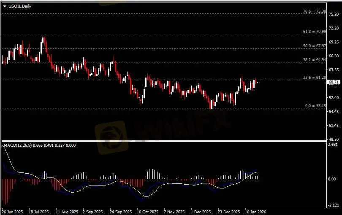Screen dimensions: 342x215
Task: Click the USOIL,Daily chart title
Action: pos(19,6)
